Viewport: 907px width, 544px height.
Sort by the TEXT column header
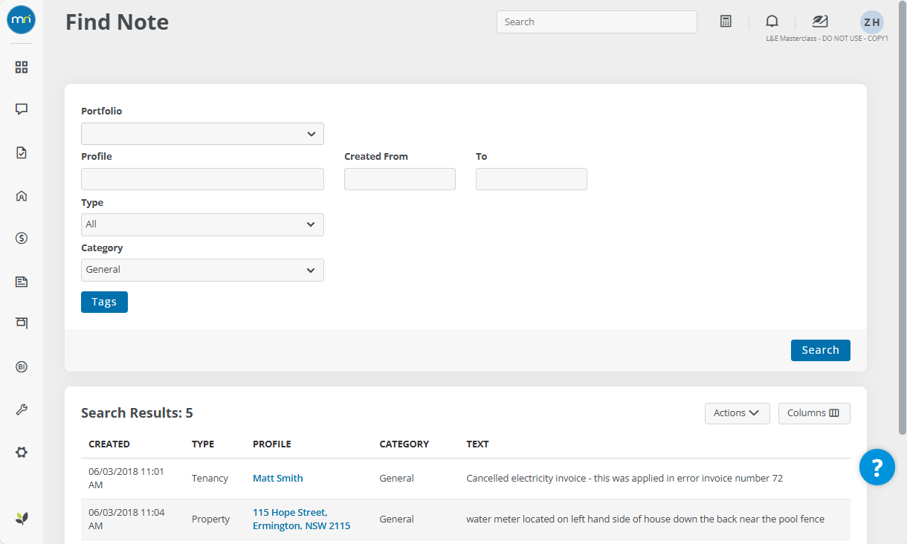tap(477, 444)
